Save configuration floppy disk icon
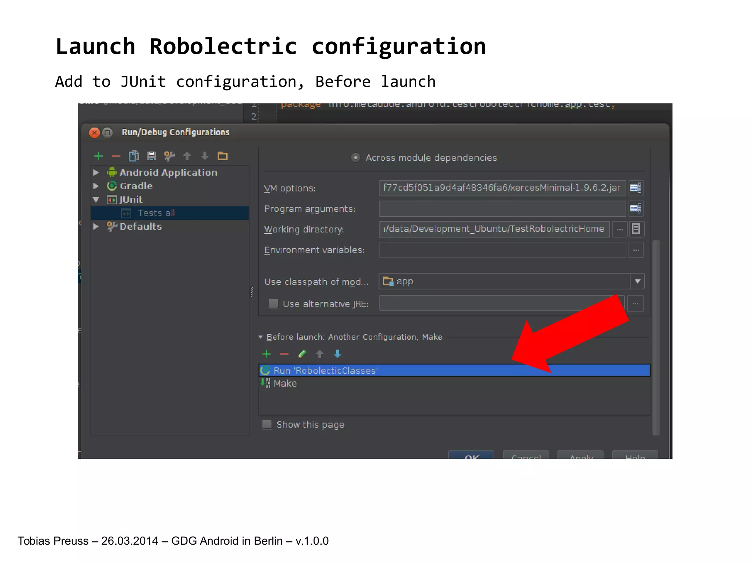 pyautogui.click(x=151, y=156)
